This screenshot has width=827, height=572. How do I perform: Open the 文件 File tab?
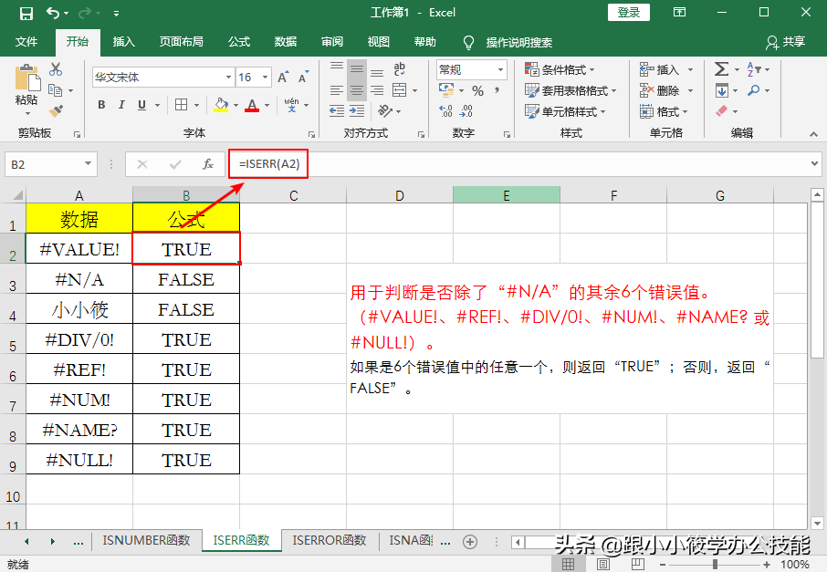pyautogui.click(x=26, y=42)
